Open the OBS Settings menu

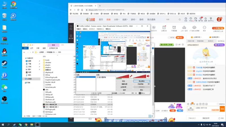click(x=85, y=29)
